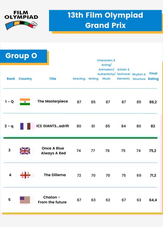This screenshot has height=227, width=163.
Task: Click the 1 - Q rank cell
Action: (x=10, y=102)
